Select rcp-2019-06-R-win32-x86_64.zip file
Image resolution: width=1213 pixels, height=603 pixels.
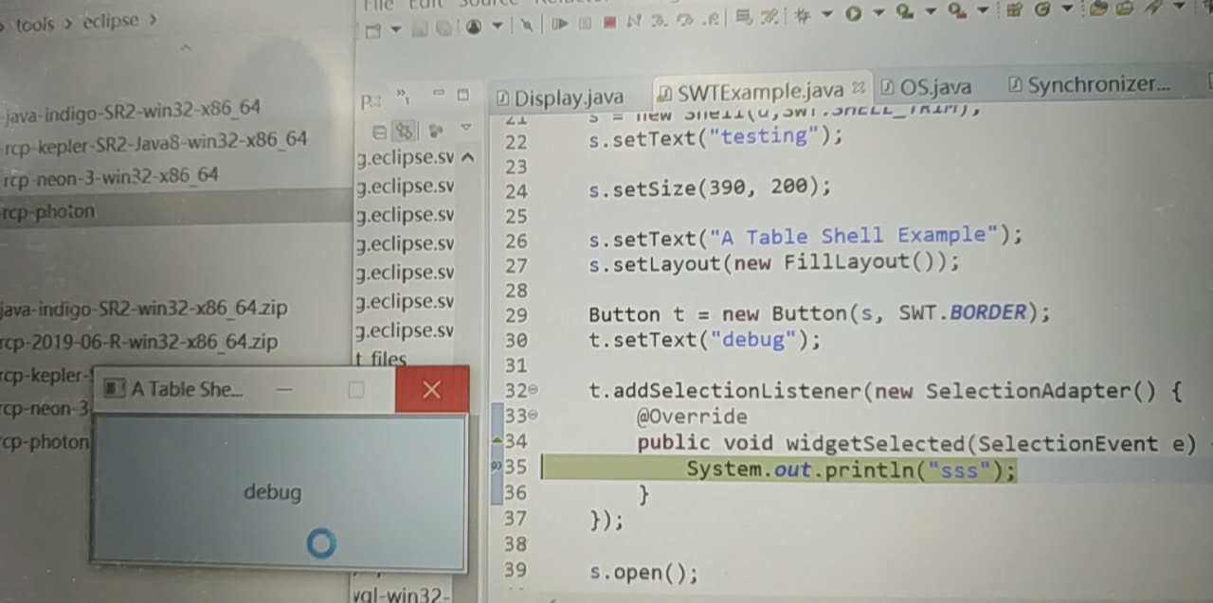coord(139,342)
